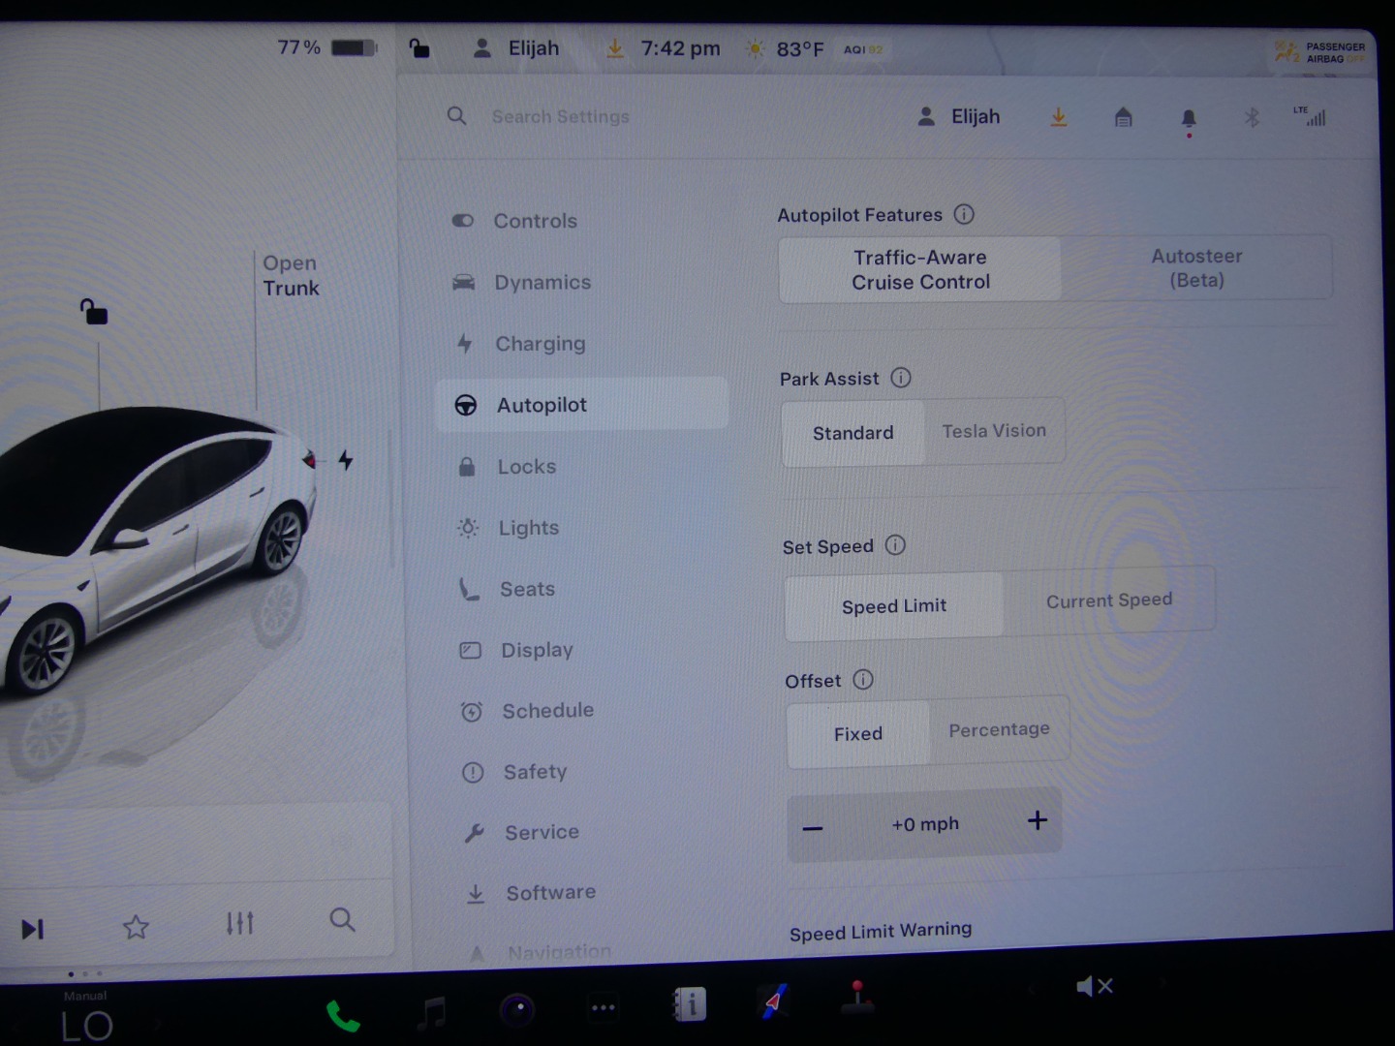
Task: Show info for Autopilot Features
Action: [964, 214]
